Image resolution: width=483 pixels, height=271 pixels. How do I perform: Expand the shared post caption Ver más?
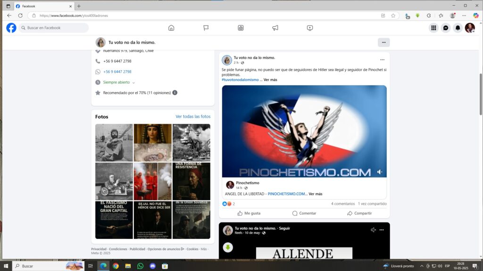tap(316, 194)
